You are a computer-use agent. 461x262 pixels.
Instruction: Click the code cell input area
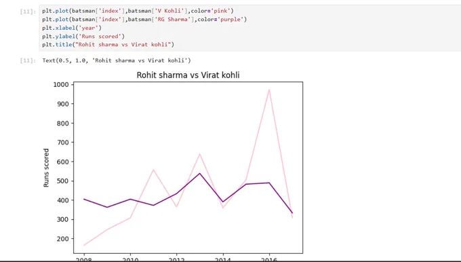[x=250, y=28]
